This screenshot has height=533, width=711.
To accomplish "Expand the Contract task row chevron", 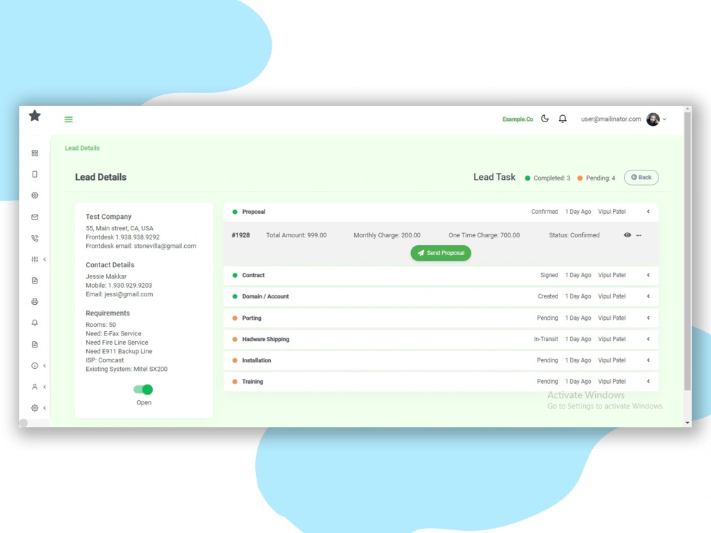I will (648, 275).
